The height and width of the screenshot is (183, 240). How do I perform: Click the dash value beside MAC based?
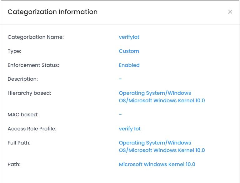[x=120, y=114]
